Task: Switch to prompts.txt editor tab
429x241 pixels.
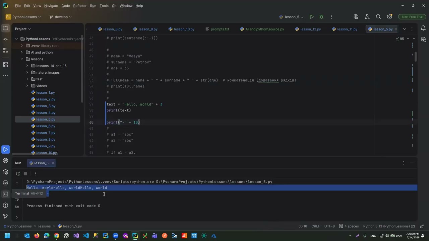Action: click(x=217, y=29)
